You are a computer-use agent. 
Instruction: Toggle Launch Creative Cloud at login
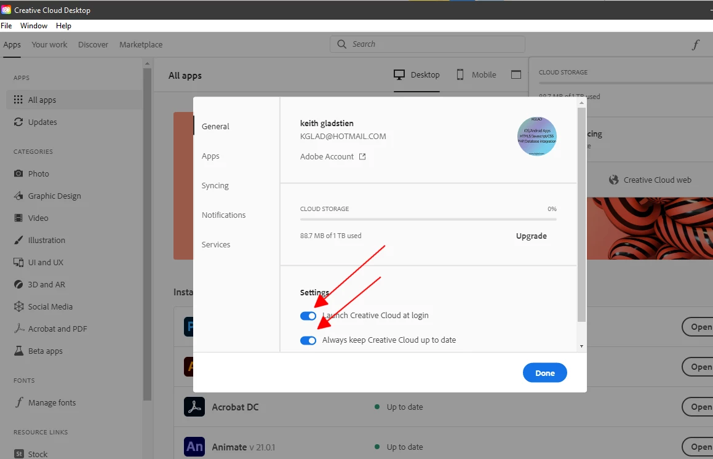308,316
